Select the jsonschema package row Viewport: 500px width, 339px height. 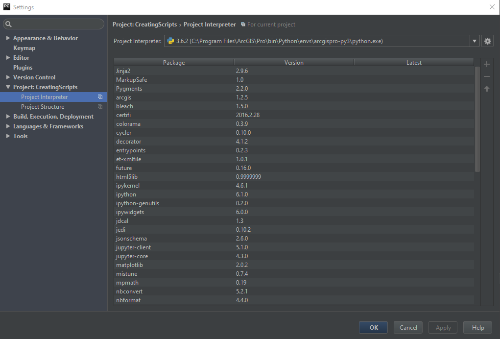294,239
